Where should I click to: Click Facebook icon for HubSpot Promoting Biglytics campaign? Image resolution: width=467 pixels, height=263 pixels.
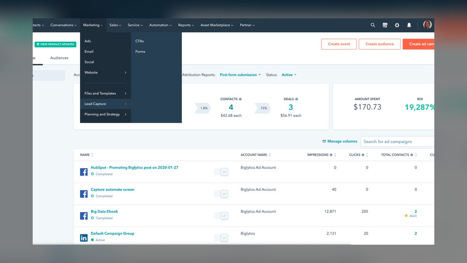pyautogui.click(x=84, y=172)
